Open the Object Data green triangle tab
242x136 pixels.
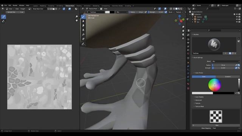[188, 80]
